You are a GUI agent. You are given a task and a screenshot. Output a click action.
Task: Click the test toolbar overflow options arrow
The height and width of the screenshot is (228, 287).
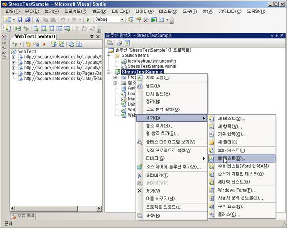(x=99, y=30)
